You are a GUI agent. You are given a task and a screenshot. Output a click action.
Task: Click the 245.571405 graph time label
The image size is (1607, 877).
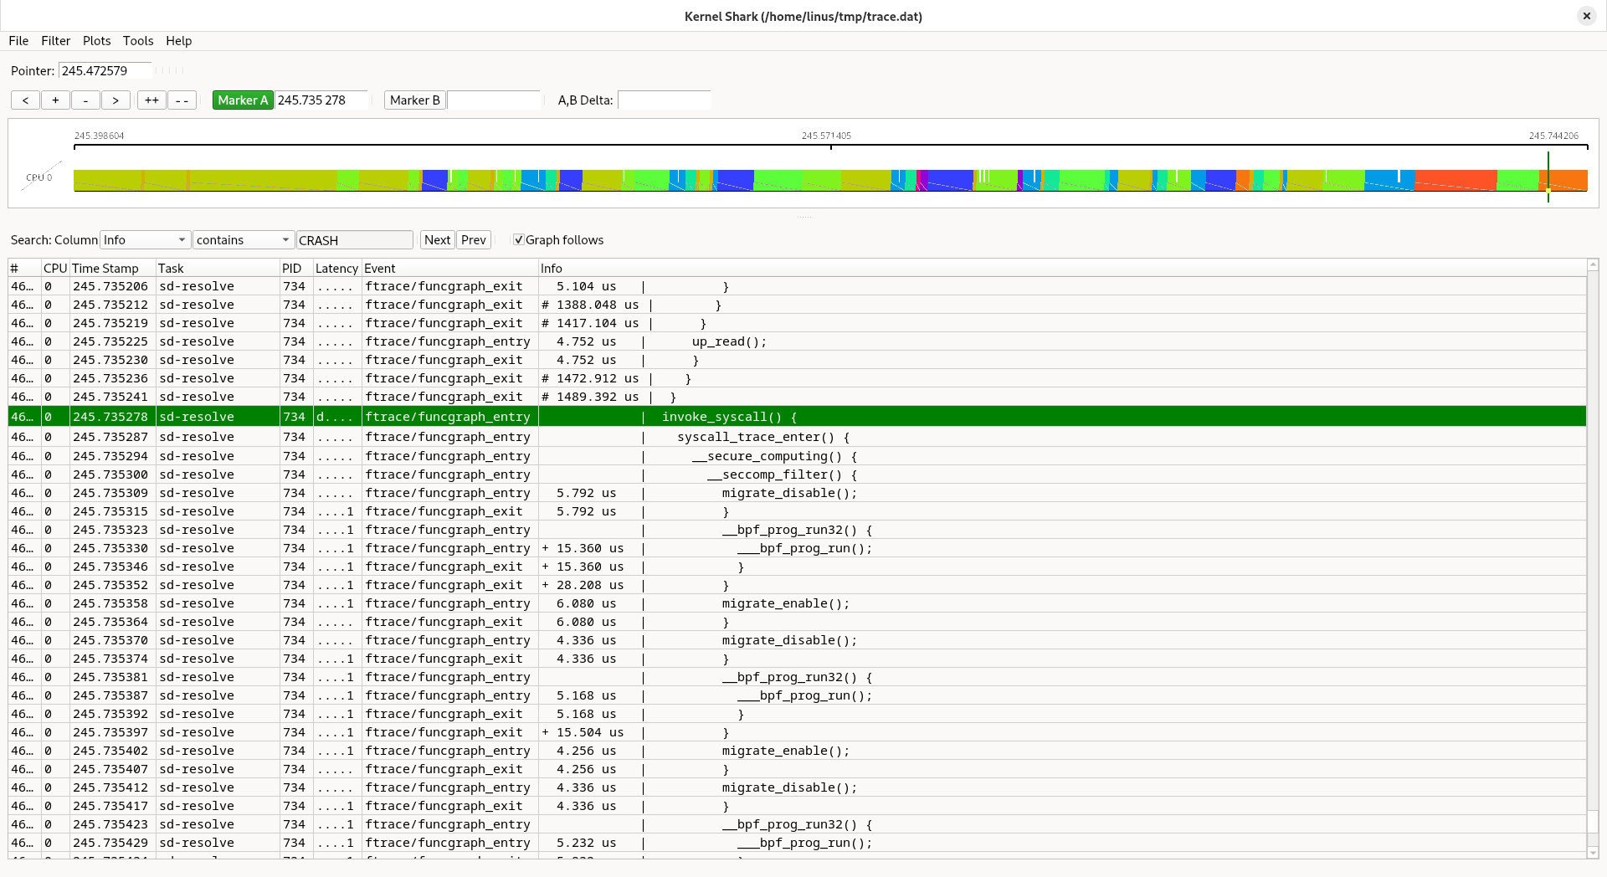[826, 136]
